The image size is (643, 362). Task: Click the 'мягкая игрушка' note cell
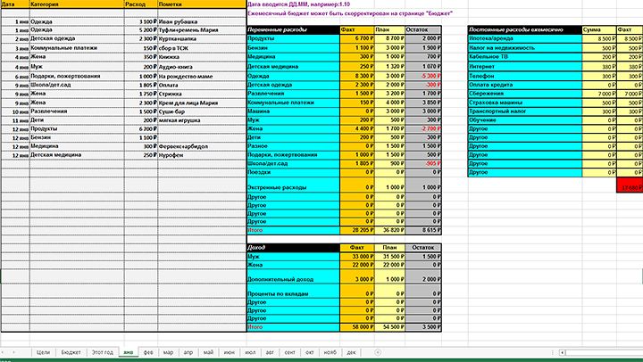pos(202,120)
